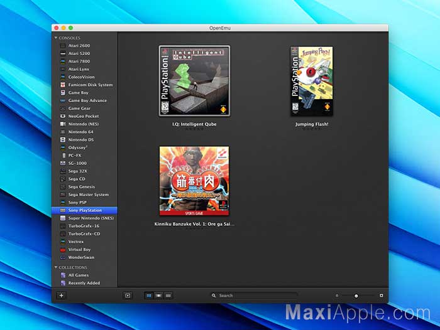Click into the Search field
The image size is (440, 330).
254,295
